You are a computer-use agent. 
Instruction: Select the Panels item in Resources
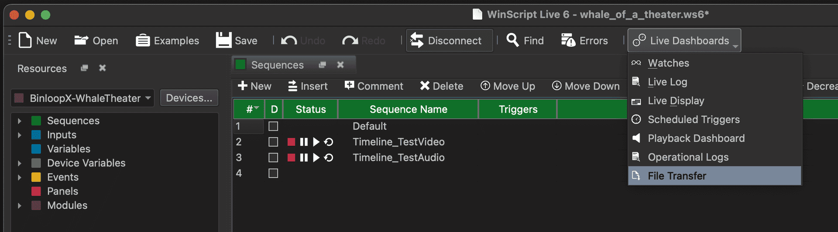pos(62,192)
